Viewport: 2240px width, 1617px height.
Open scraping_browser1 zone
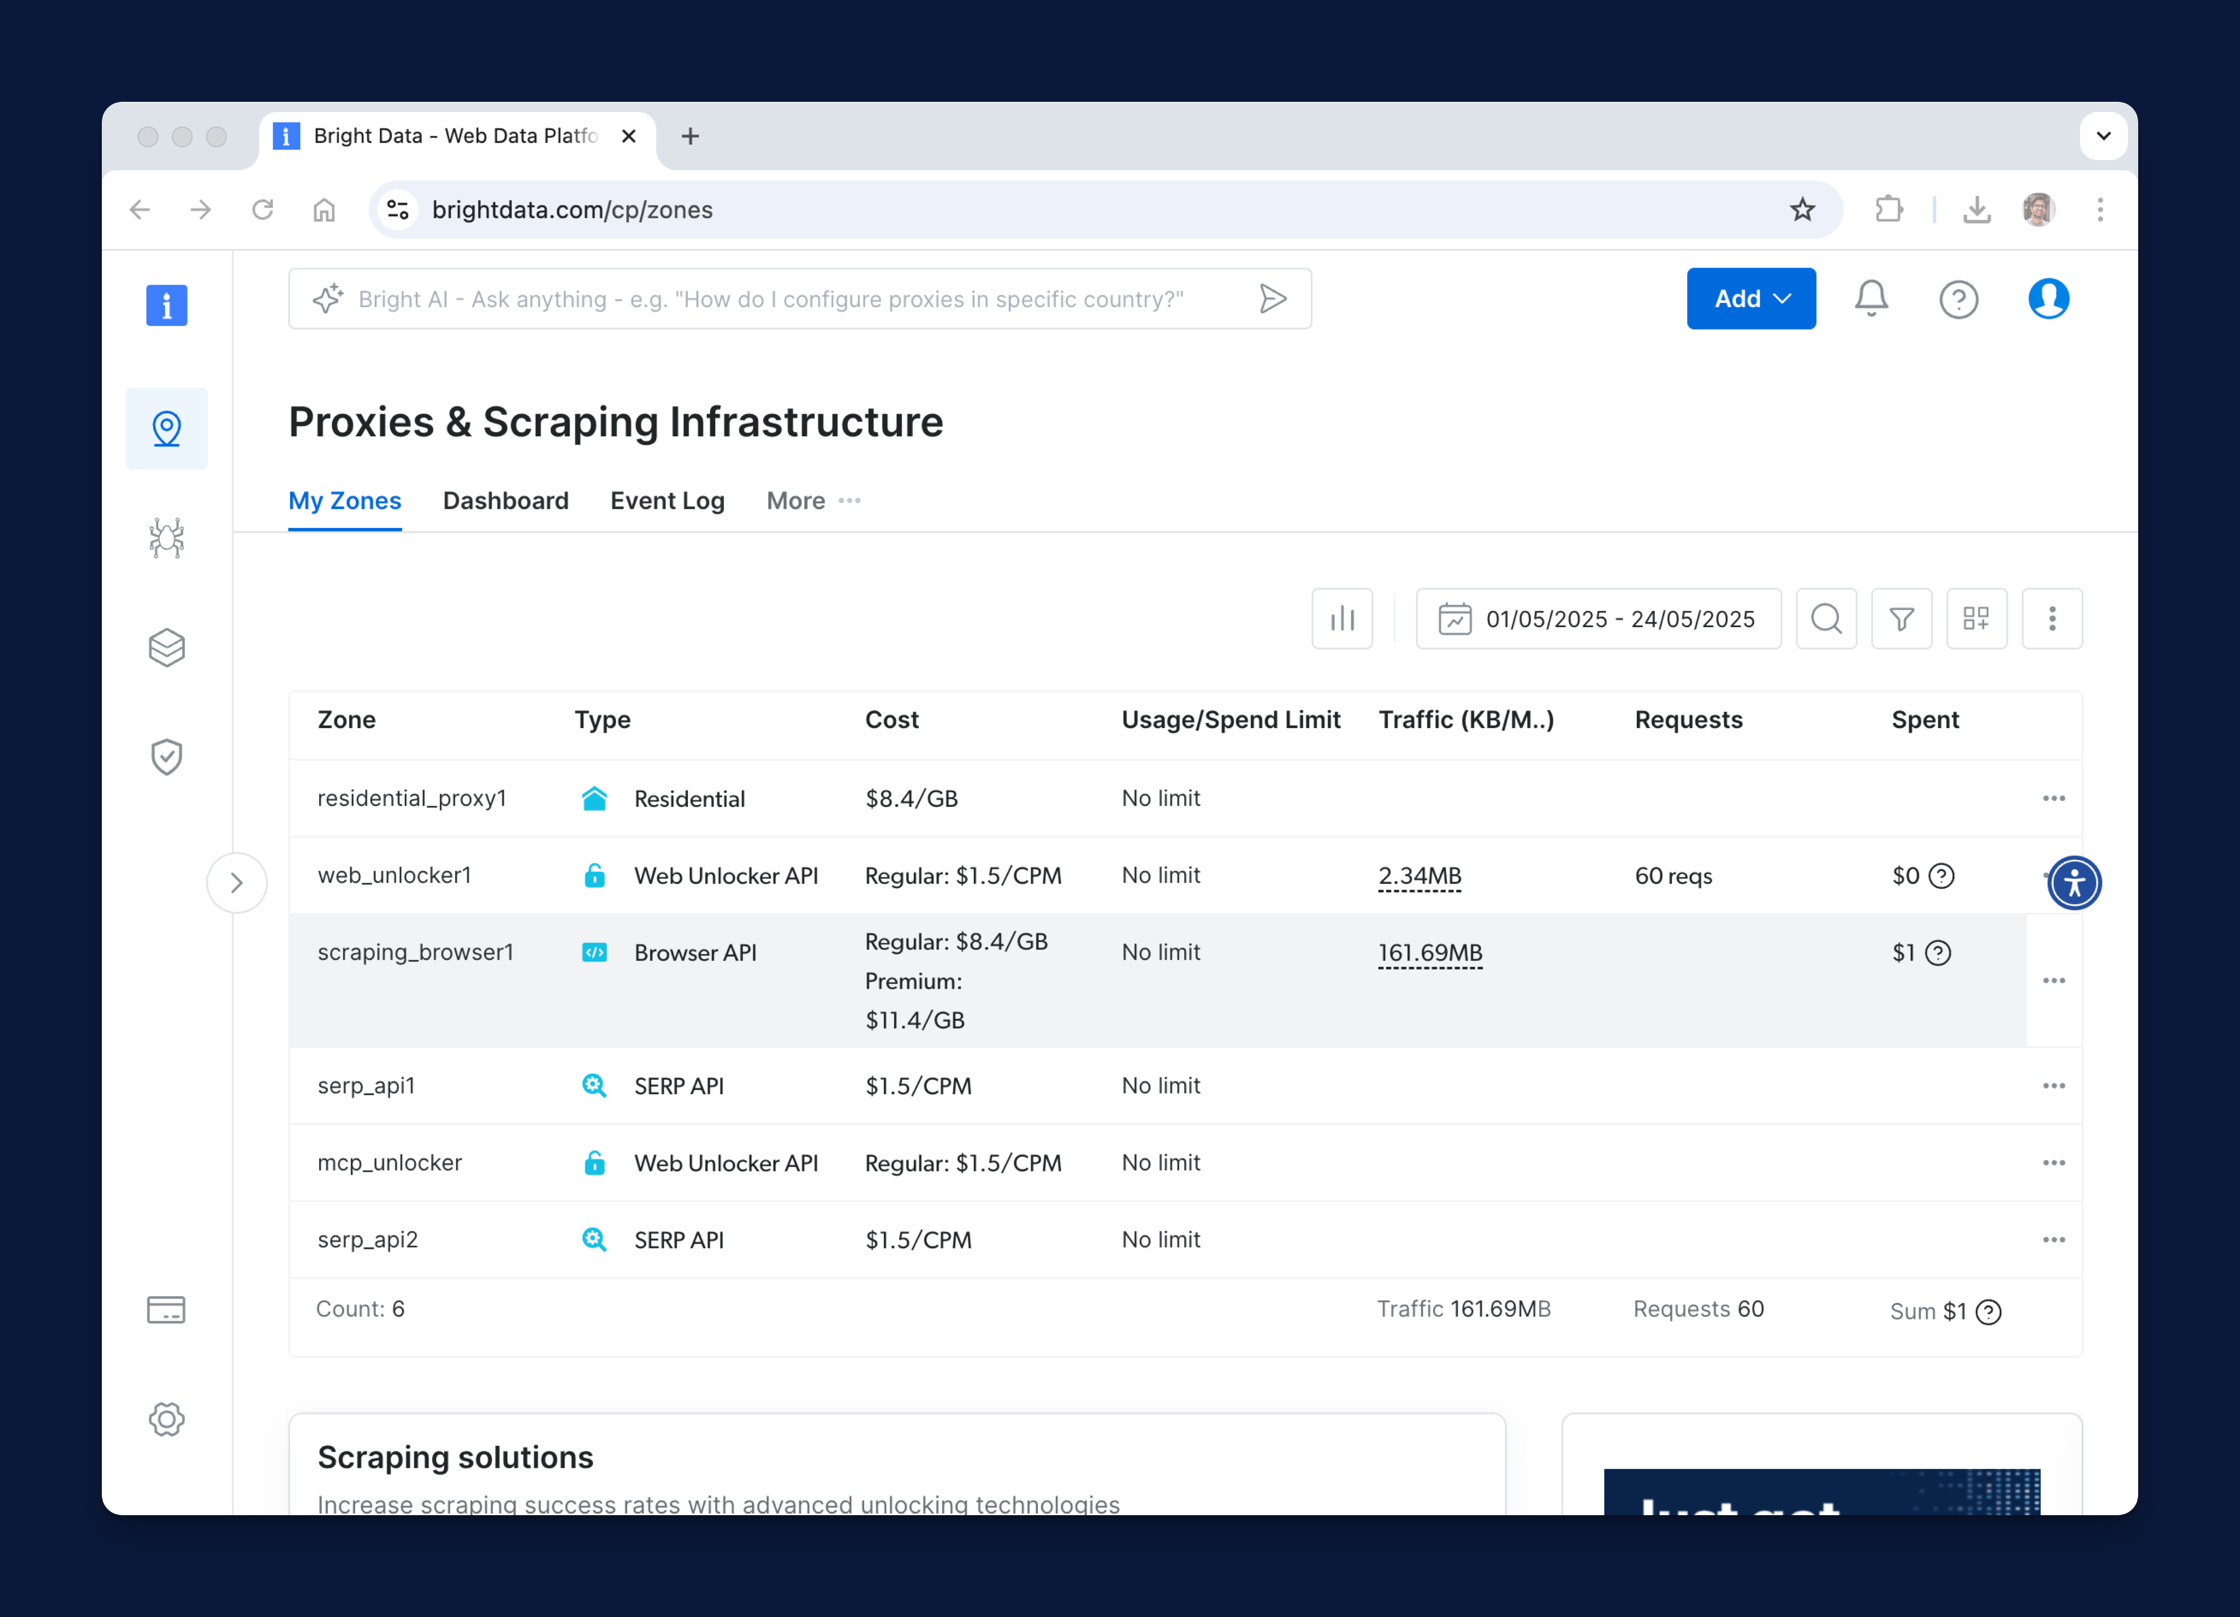pyautogui.click(x=416, y=952)
